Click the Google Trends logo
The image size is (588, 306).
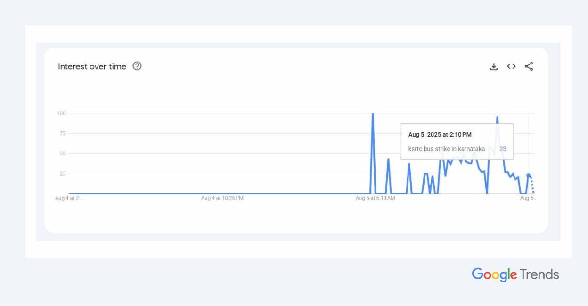click(x=515, y=274)
